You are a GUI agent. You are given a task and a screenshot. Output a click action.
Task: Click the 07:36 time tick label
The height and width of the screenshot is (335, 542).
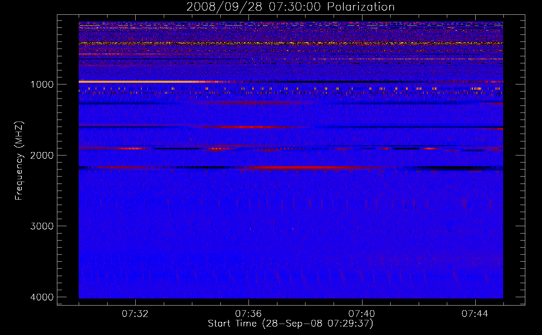249,314
